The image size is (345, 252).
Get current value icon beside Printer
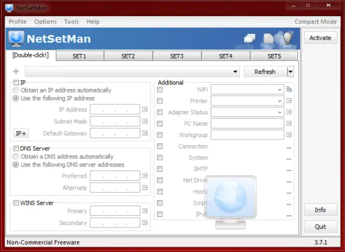point(289,101)
